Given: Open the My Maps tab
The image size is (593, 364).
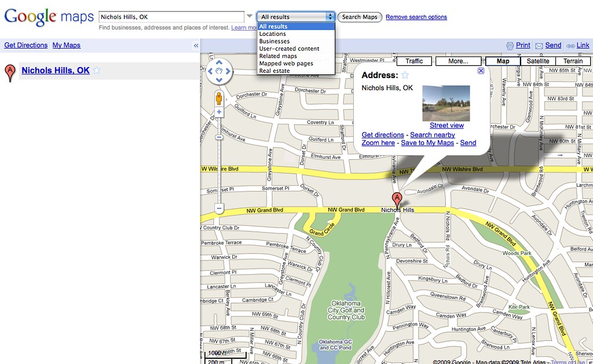Looking at the screenshot, I should [x=66, y=45].
